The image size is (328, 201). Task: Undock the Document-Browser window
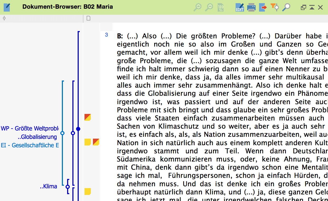(304, 7)
